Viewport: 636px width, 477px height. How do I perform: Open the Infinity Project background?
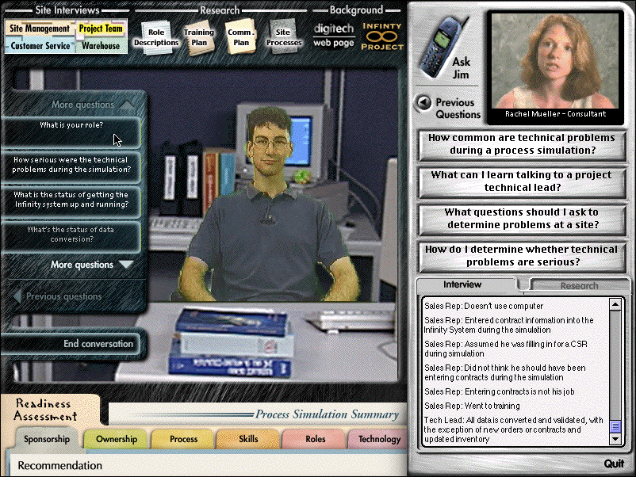tap(381, 36)
